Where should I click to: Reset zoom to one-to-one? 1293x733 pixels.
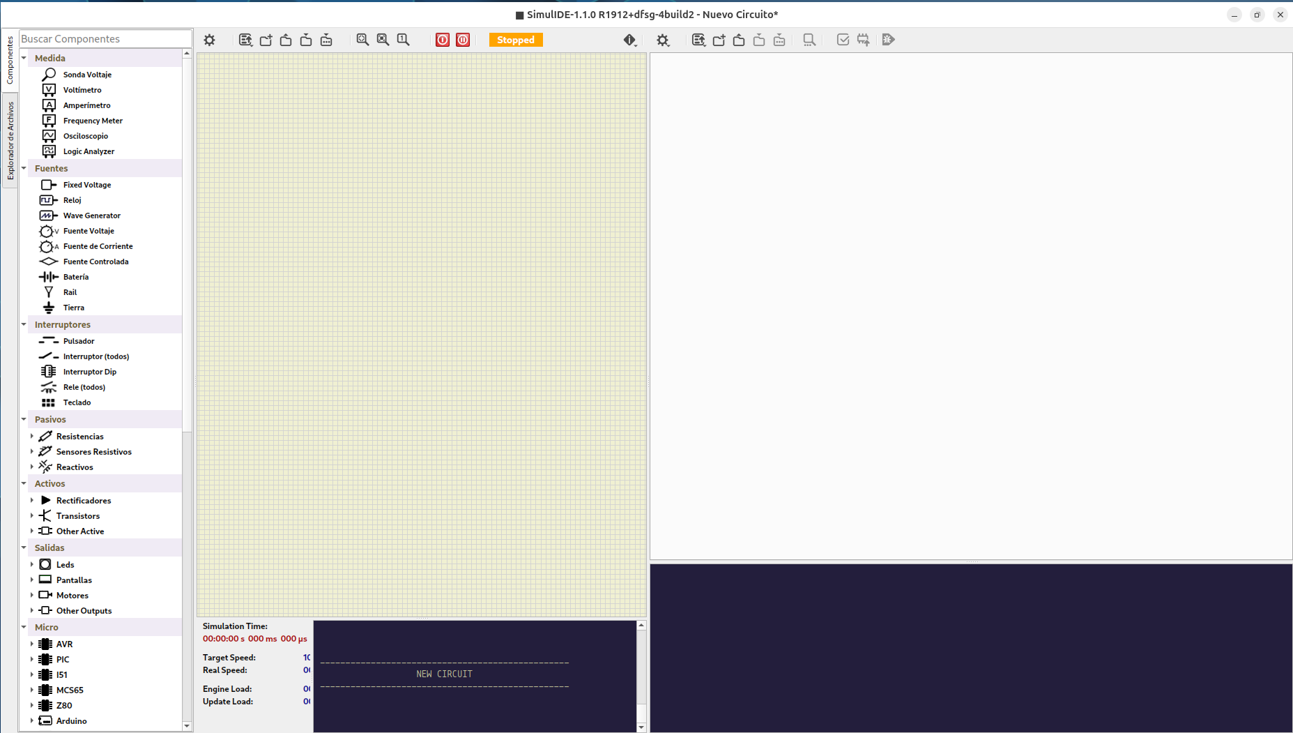[403, 40]
